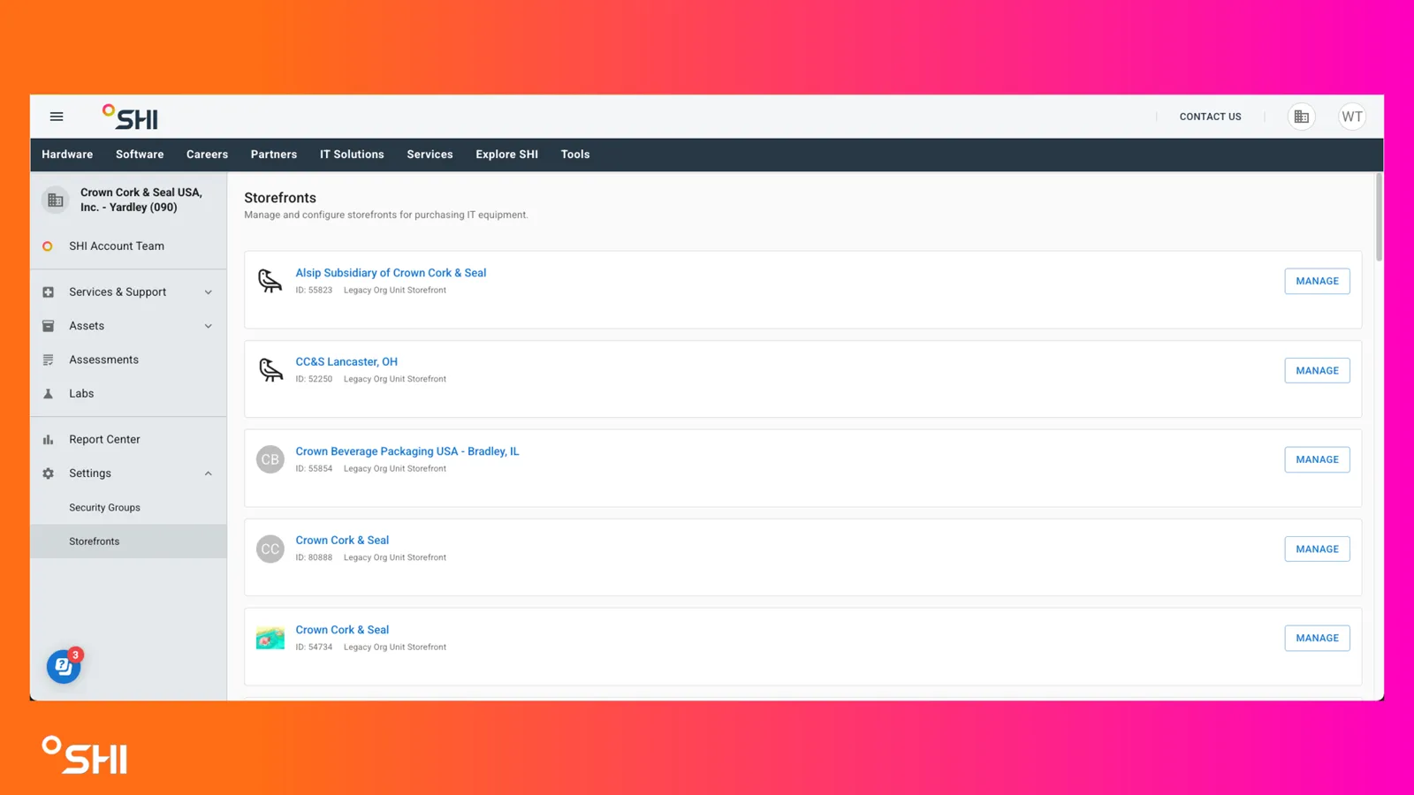The height and width of the screenshot is (795, 1414).
Task: Click the Settings gear icon
Action: click(x=48, y=473)
